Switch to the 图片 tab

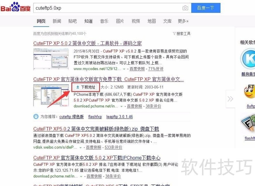click(x=120, y=21)
